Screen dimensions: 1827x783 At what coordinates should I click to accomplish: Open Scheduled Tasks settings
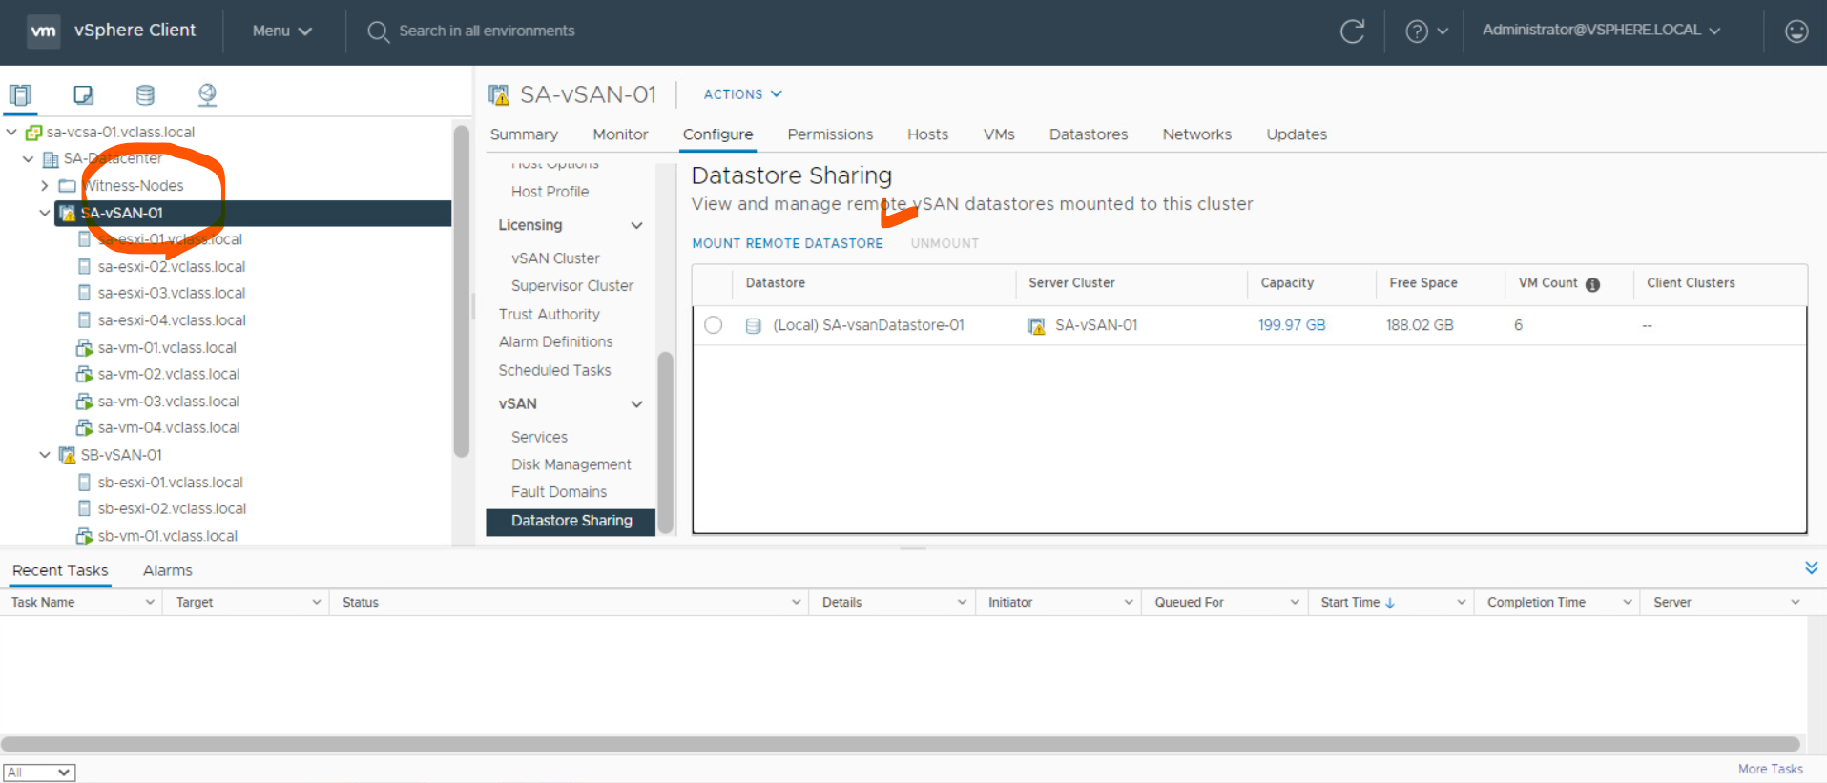pos(554,370)
